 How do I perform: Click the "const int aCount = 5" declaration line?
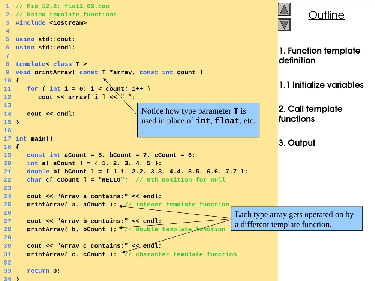point(111,155)
